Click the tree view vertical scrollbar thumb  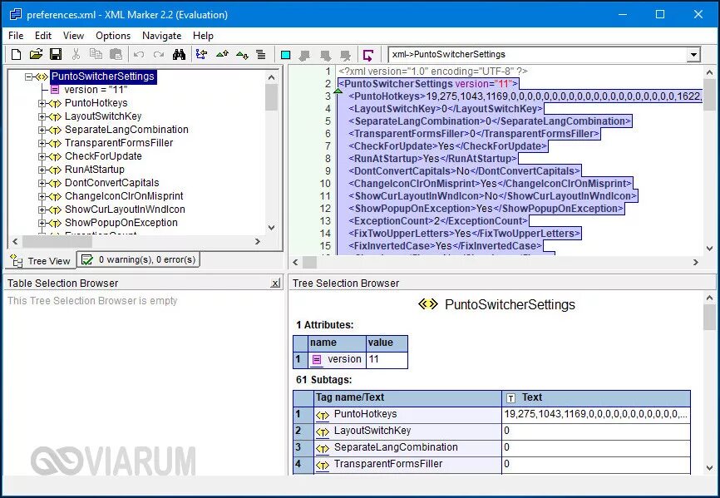click(x=271, y=98)
